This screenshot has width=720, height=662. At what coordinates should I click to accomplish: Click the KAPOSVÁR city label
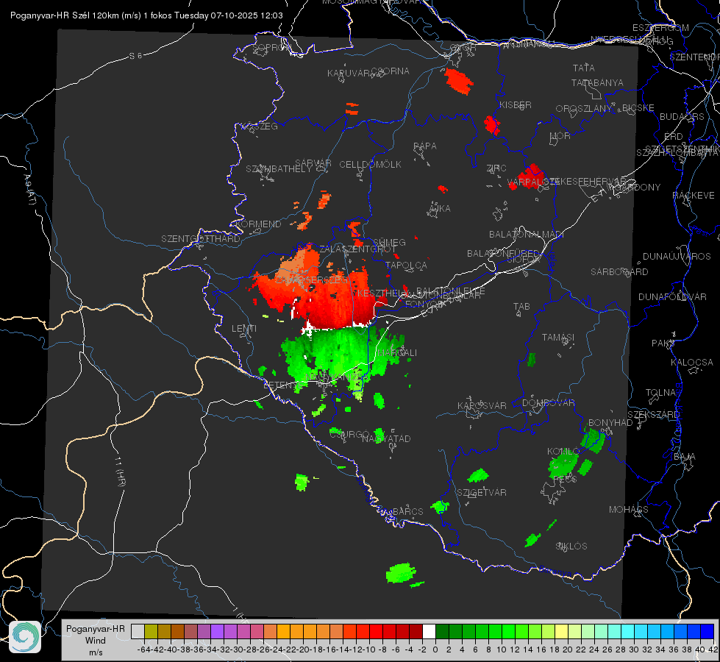click(482, 405)
